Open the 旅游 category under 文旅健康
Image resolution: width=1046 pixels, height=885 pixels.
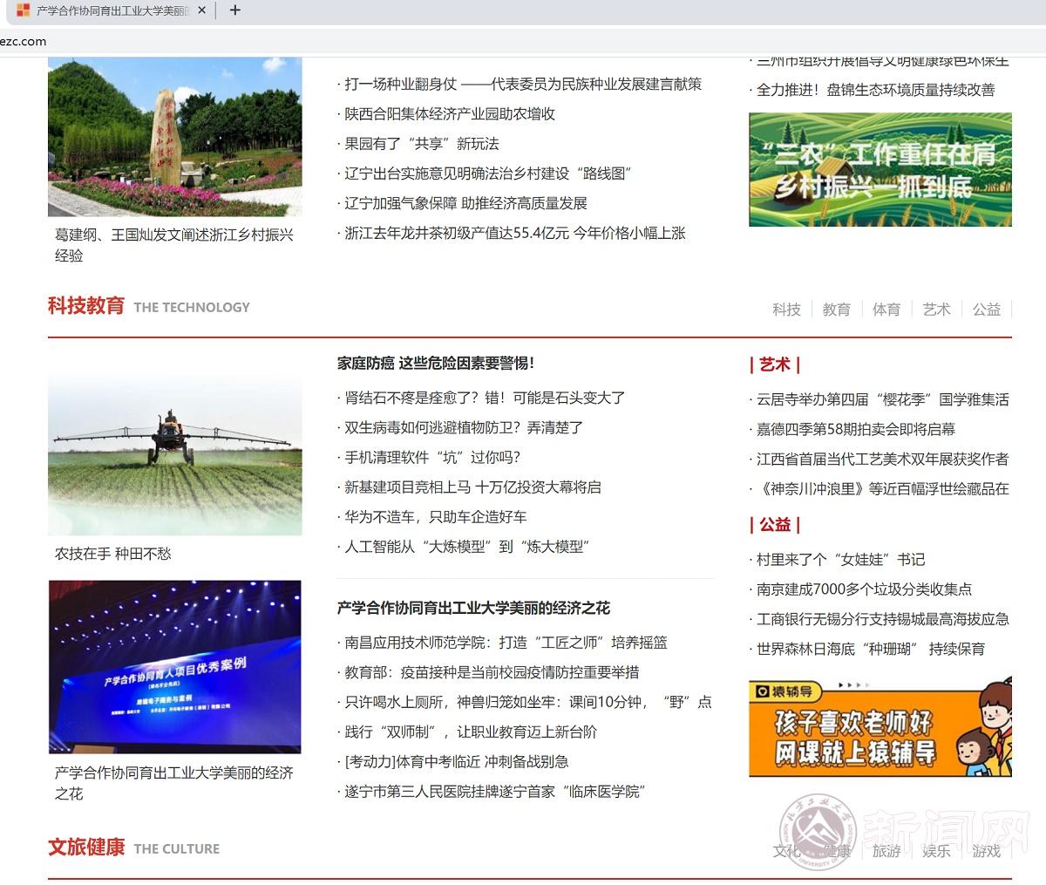point(886,851)
